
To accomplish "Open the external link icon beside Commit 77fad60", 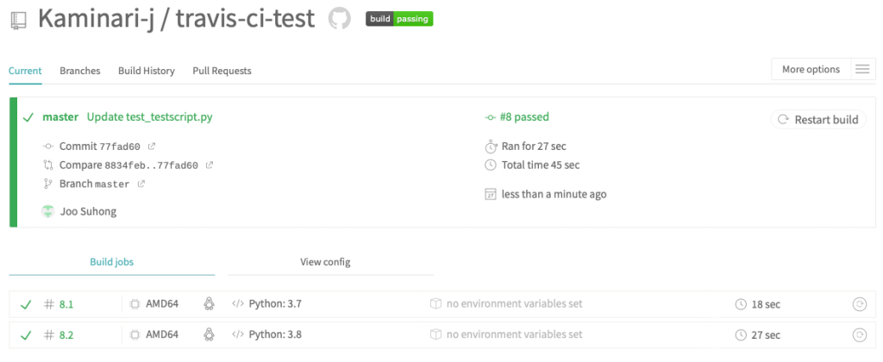I will click(152, 147).
